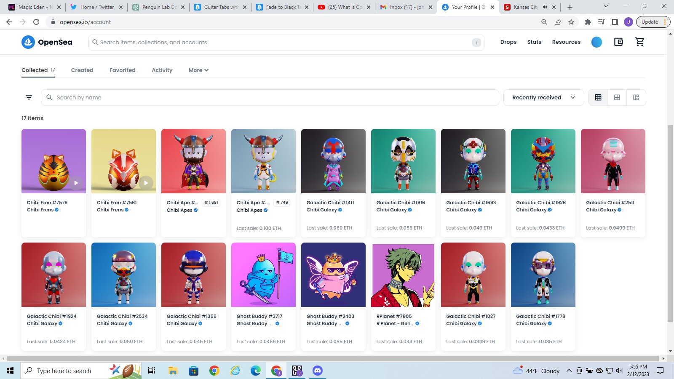
Task: Open the shopping cart
Action: (x=639, y=42)
